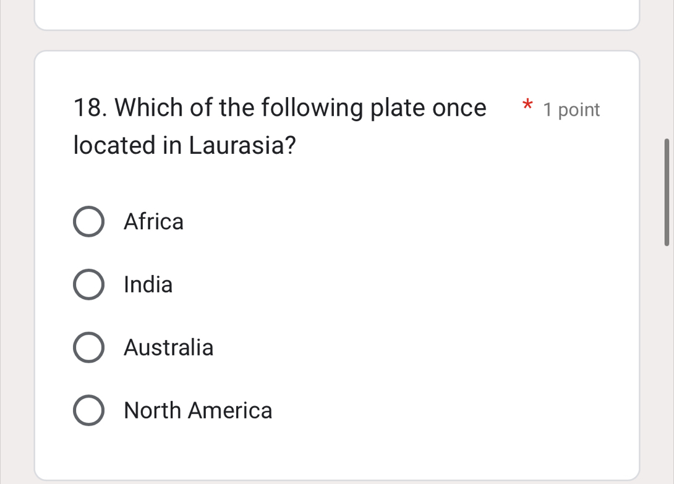Click the question number "18."
Screen dimensions: 674x484
(91, 108)
